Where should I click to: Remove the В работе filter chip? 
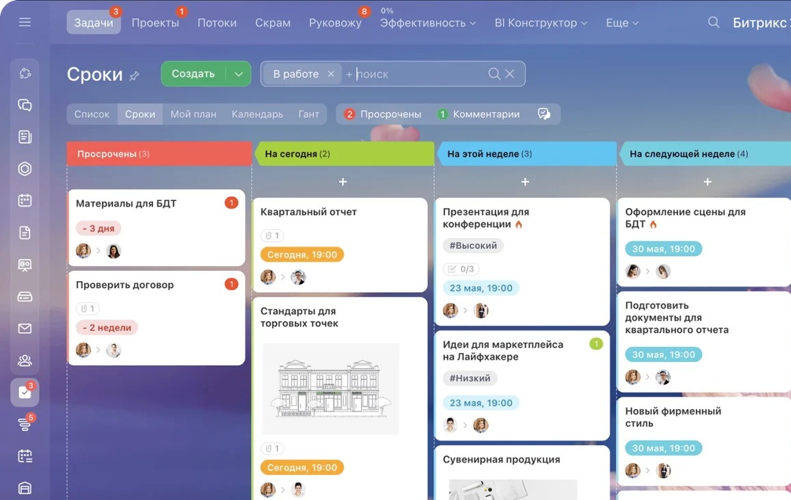(x=331, y=74)
